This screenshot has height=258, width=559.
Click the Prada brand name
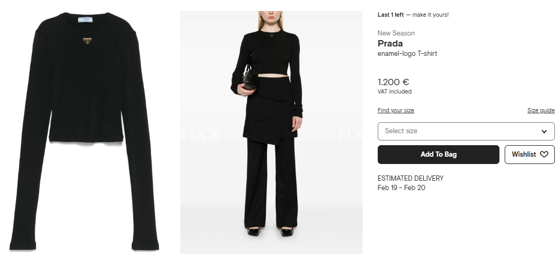[x=390, y=43]
